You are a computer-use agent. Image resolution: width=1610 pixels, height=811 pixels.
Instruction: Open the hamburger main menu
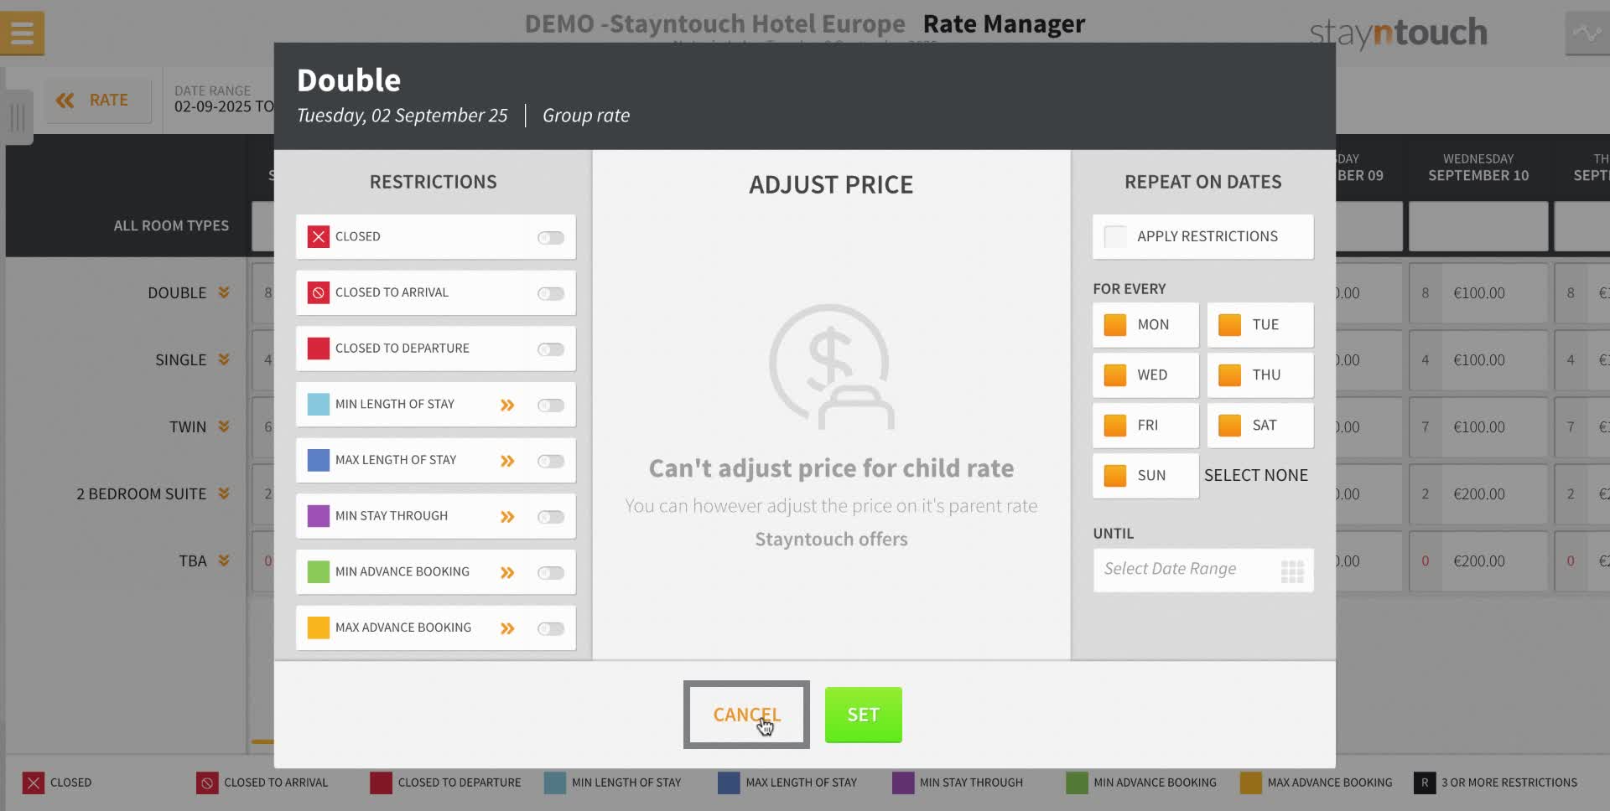click(22, 33)
